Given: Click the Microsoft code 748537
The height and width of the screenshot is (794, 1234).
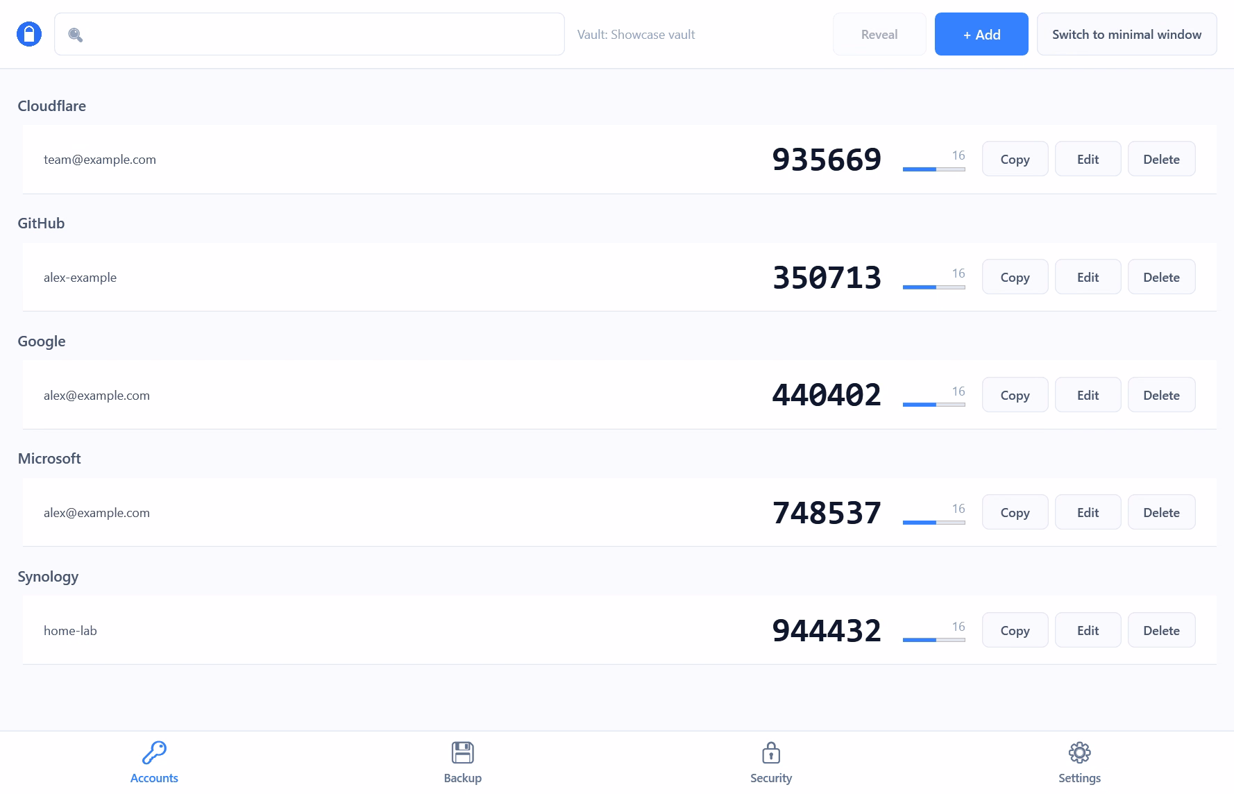Looking at the screenshot, I should pyautogui.click(x=827, y=513).
